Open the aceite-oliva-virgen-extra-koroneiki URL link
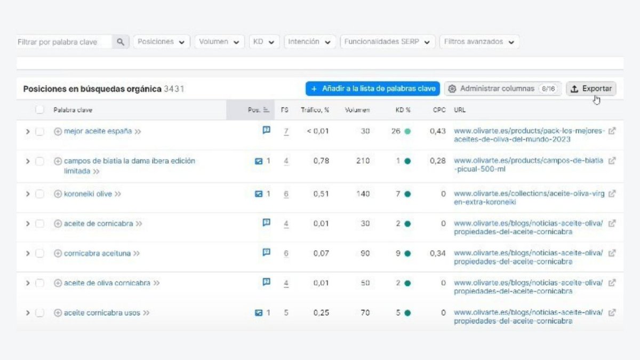 click(x=529, y=198)
